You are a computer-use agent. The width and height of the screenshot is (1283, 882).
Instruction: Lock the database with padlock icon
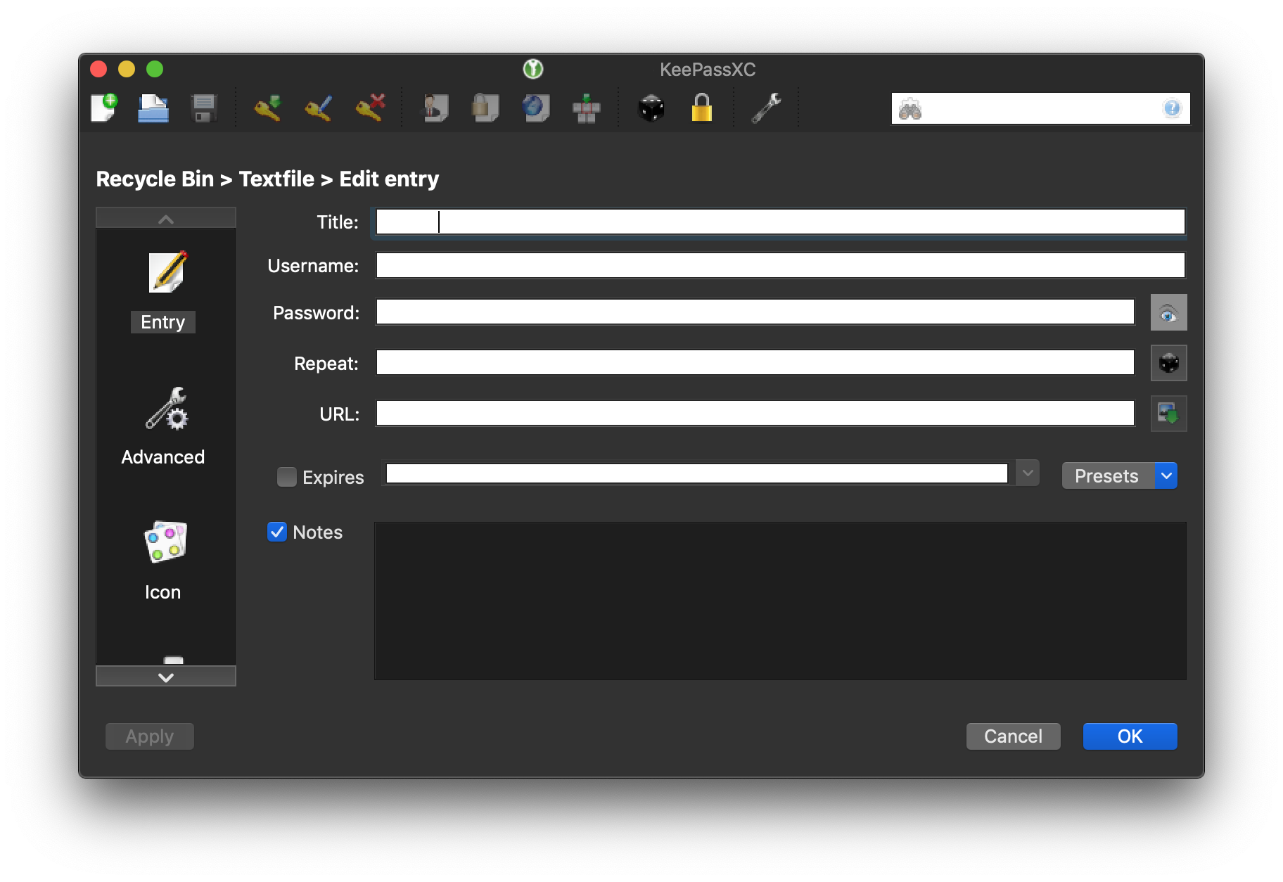tap(703, 108)
